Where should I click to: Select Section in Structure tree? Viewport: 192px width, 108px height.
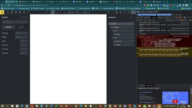[x=122, y=24]
